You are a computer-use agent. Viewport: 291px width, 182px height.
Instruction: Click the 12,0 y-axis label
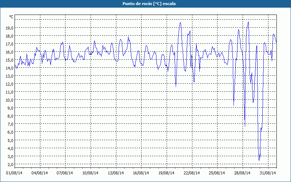[9, 84]
